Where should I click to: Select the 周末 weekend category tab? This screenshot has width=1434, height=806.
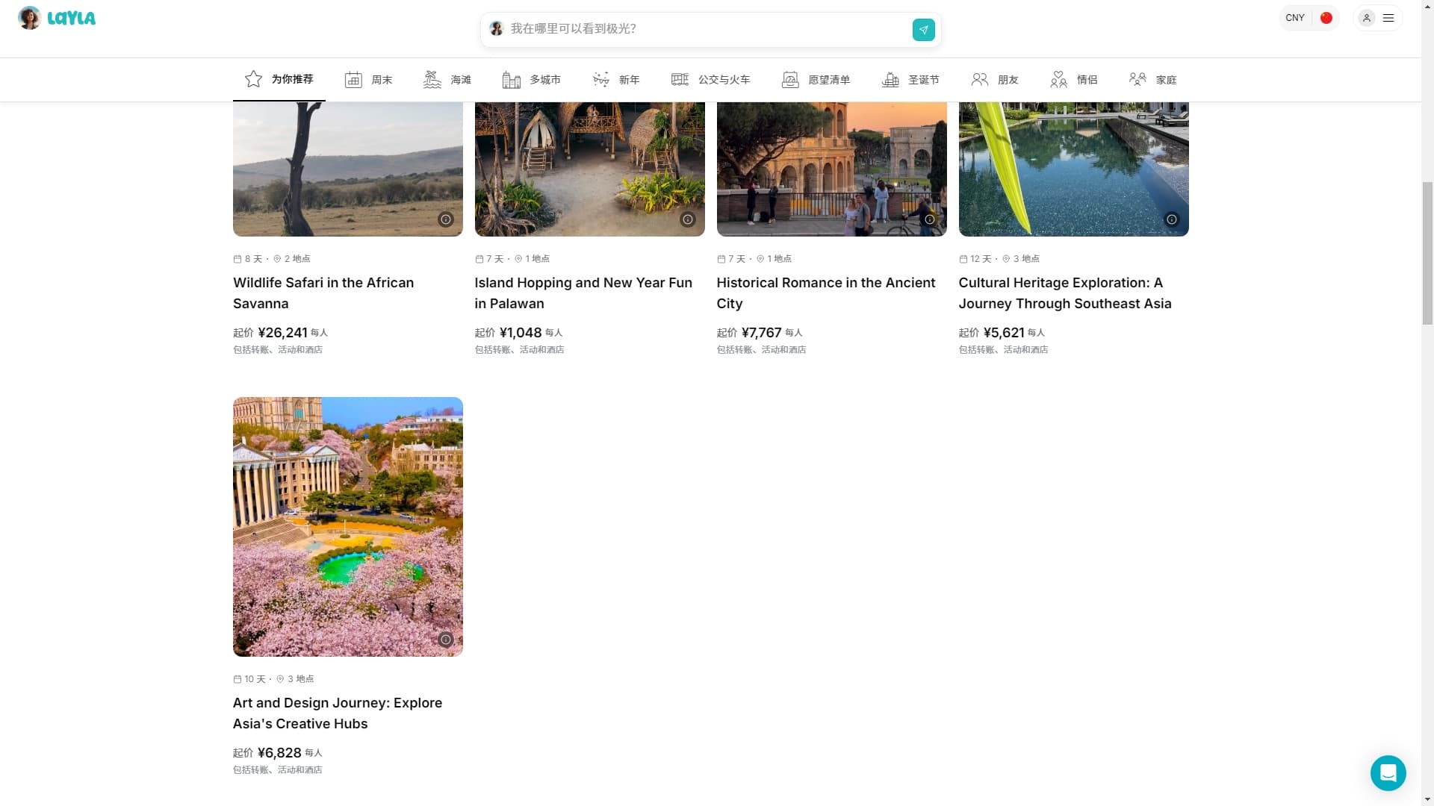click(x=368, y=80)
